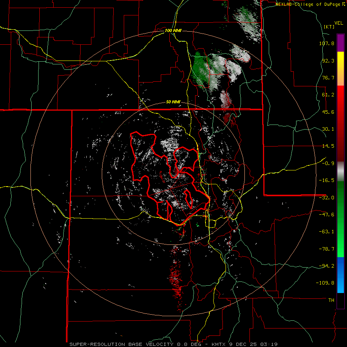This screenshot has height=347, width=347.
Task: Select the 92.3 legend value
Action: 328,61
